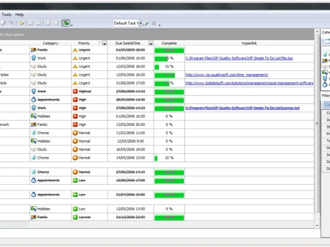
Task: Open the Help menu
Action: click(19, 14)
